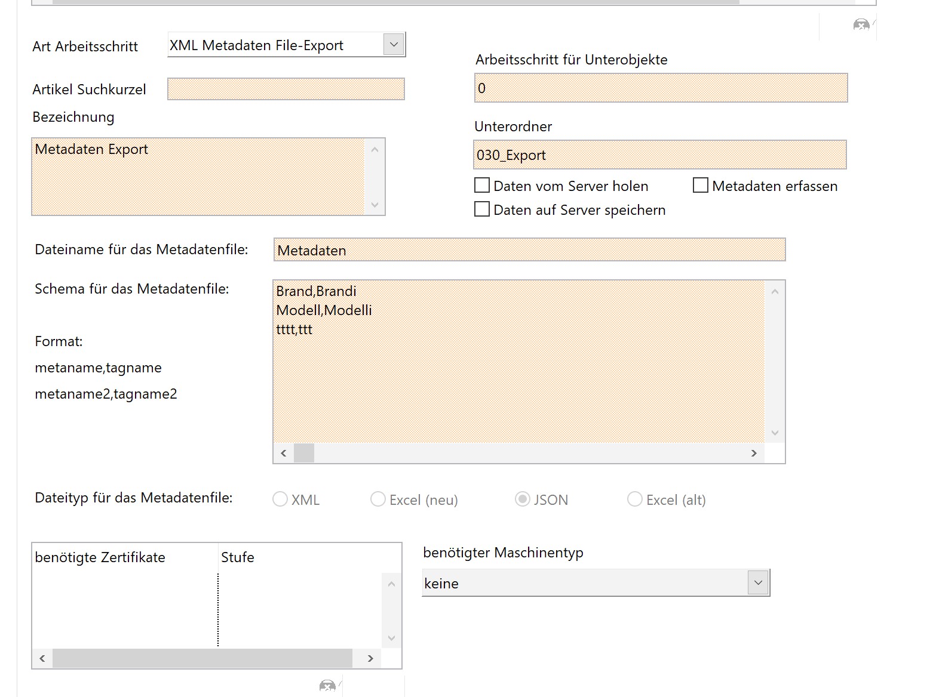Toggle 'Daten auf Server speichern' checkbox
The image size is (933, 697).
point(482,209)
